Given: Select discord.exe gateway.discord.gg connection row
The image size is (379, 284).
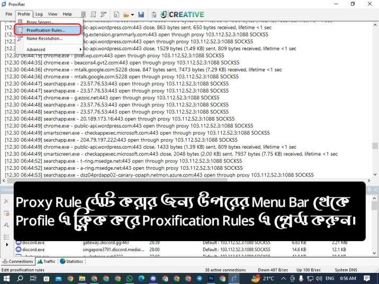Looking at the screenshot, I should click(x=193, y=242).
